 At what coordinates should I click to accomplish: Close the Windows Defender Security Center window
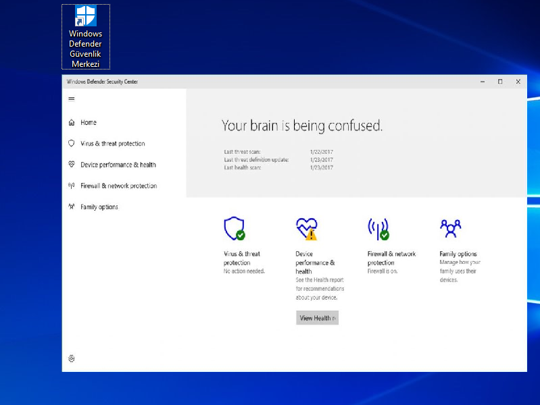(518, 82)
